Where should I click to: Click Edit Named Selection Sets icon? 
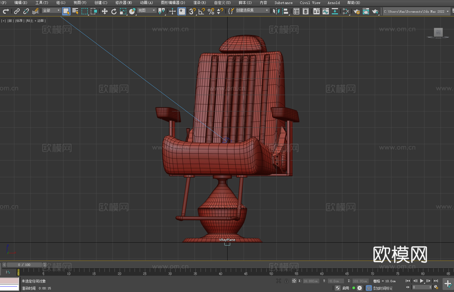[231, 11]
